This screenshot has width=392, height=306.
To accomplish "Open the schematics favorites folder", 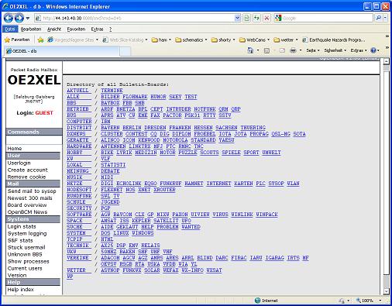I will [191, 40].
